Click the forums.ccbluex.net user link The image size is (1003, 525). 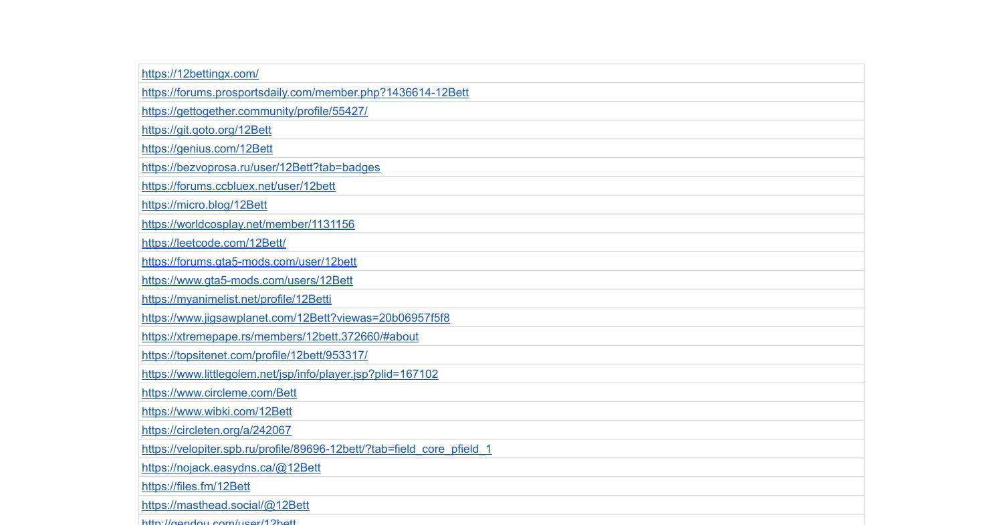point(239,186)
